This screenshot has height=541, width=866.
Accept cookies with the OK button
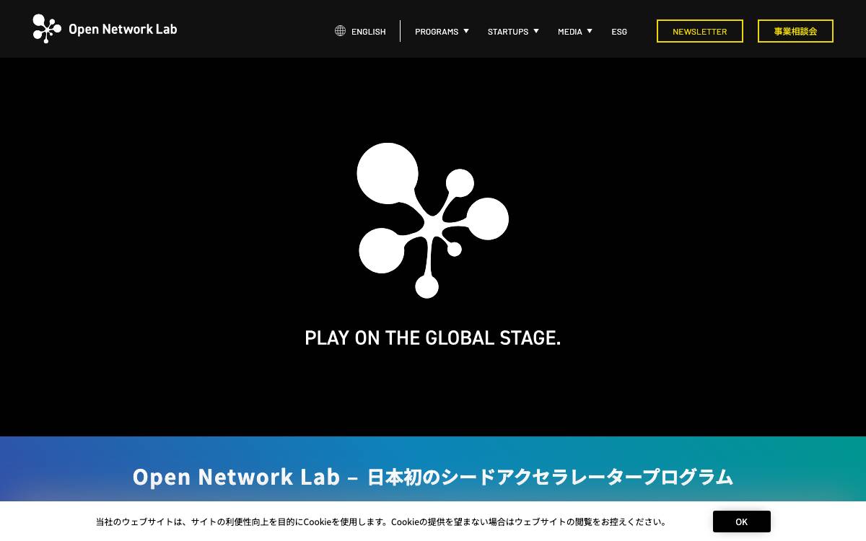point(742,522)
